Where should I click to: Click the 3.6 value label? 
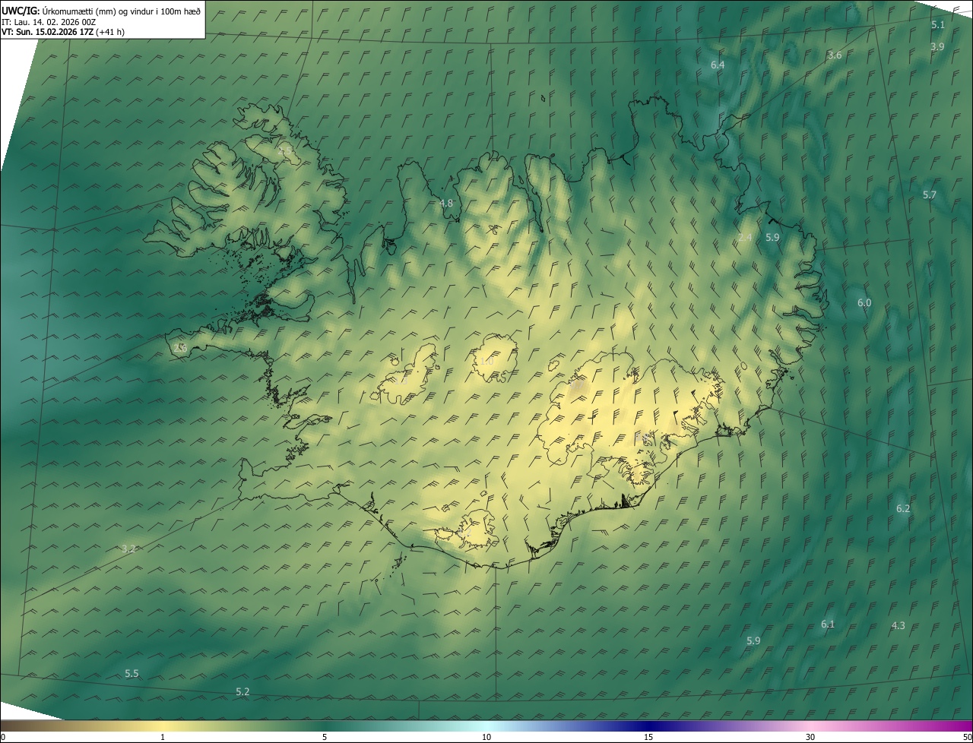click(834, 55)
